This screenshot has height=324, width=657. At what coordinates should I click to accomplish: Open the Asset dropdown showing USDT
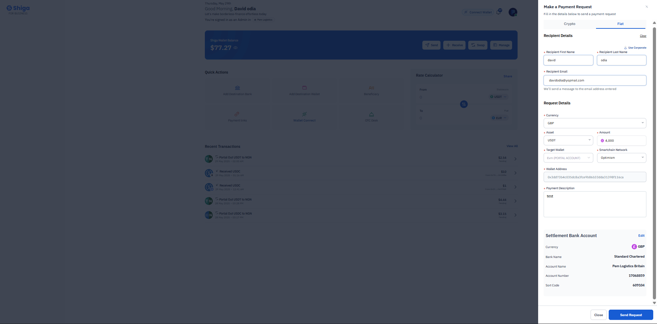568,140
